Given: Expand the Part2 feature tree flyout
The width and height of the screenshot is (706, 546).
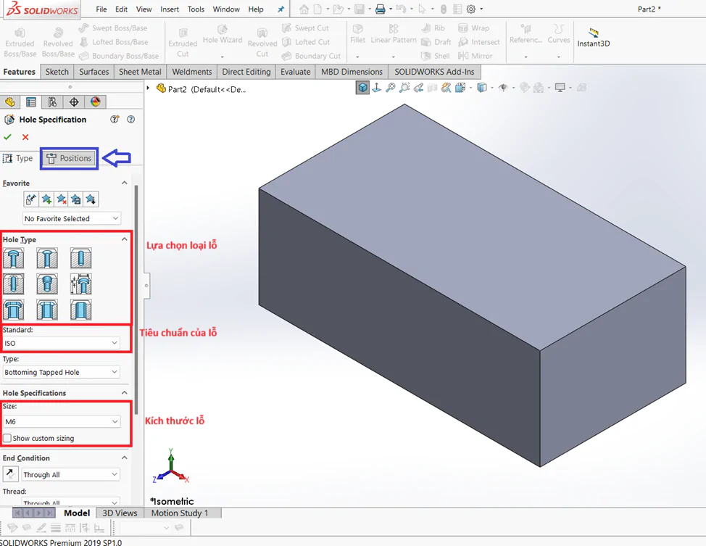Looking at the screenshot, I should point(148,88).
